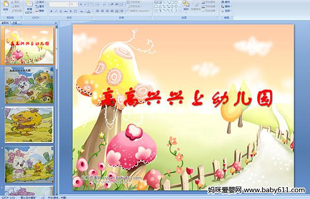Expand the Select dropdown in editing group

227,10
